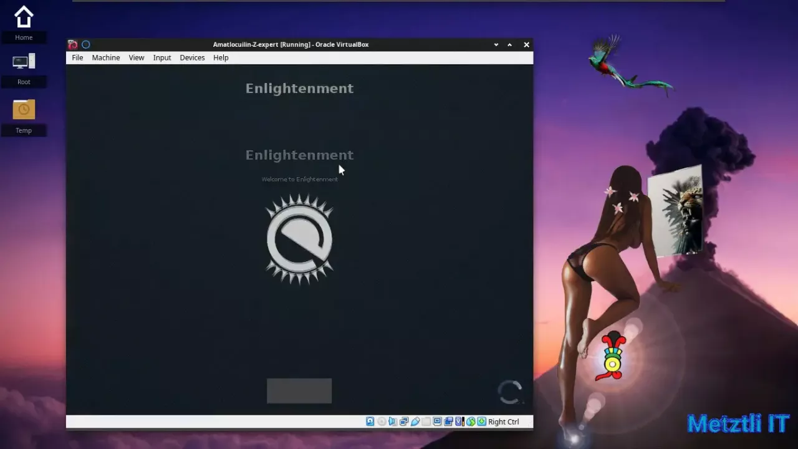Open the Input menu

point(162,57)
